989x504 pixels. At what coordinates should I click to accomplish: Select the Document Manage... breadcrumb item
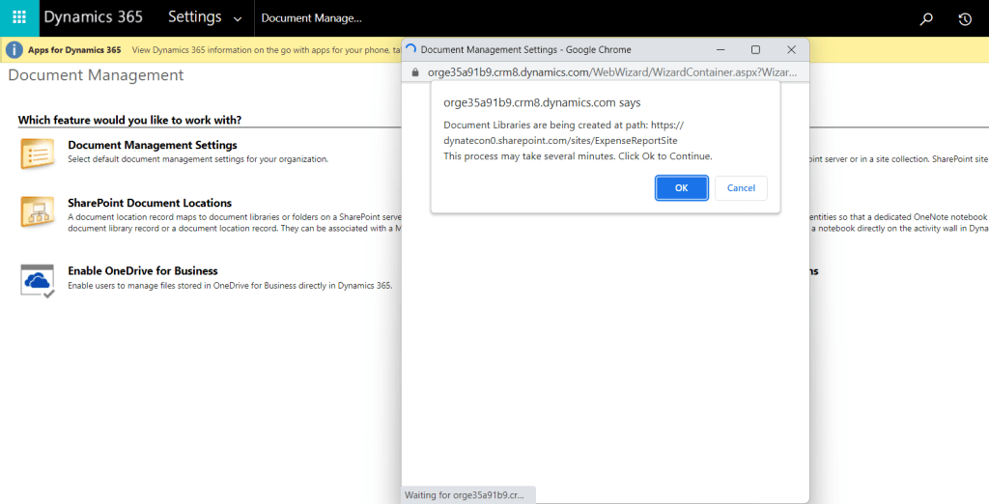pos(311,18)
